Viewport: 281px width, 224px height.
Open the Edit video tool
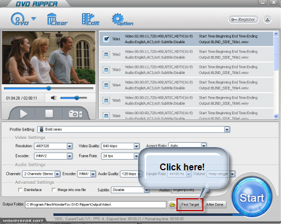click(90, 20)
